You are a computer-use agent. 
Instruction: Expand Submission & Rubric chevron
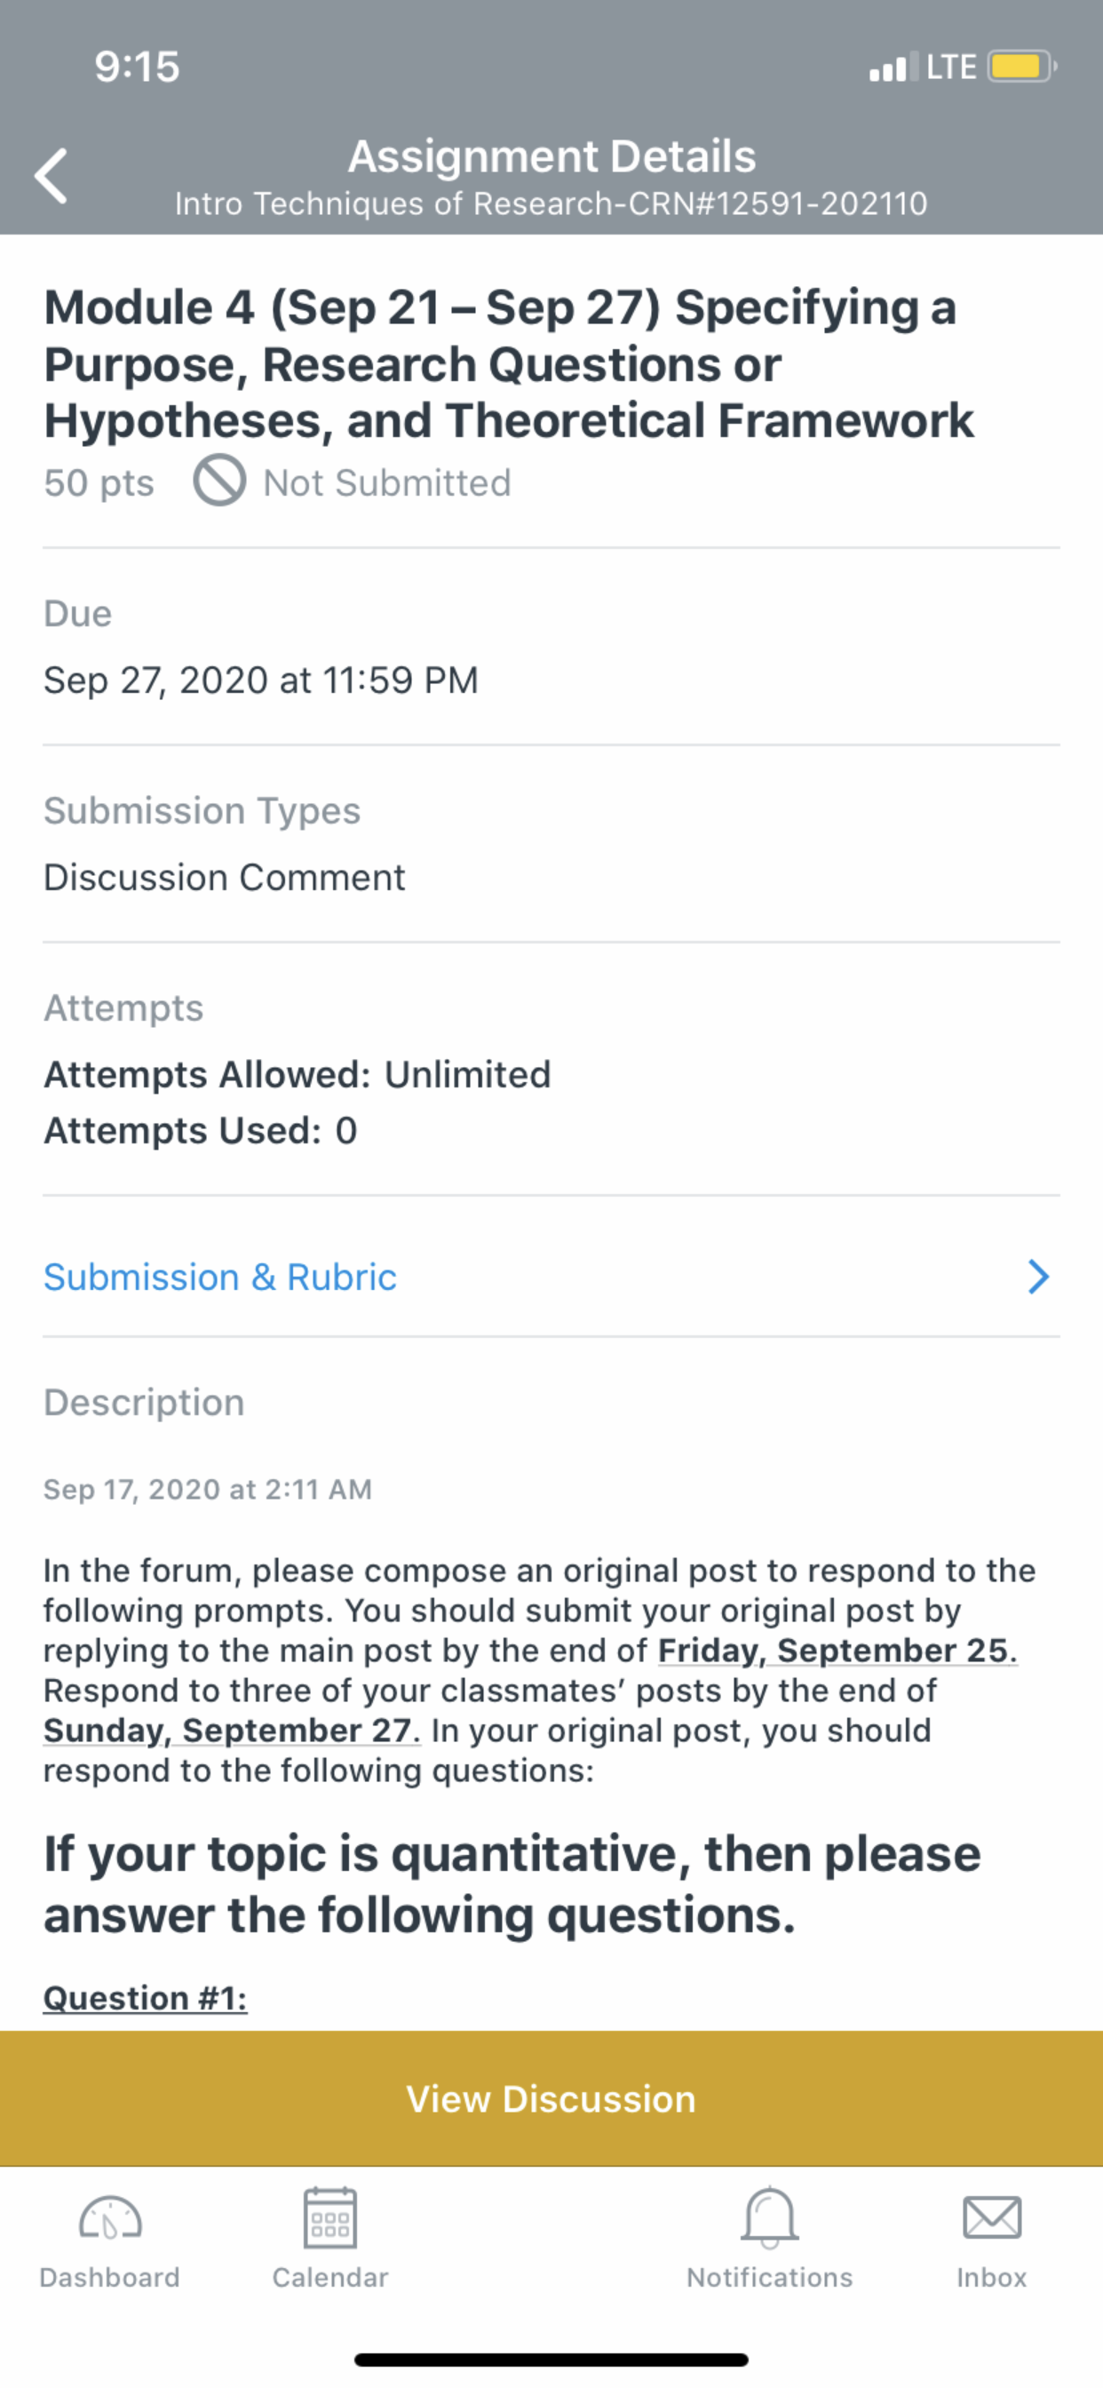pyautogui.click(x=1038, y=1277)
